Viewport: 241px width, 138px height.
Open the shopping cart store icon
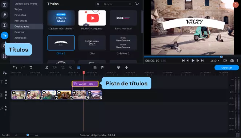pos(137,4)
